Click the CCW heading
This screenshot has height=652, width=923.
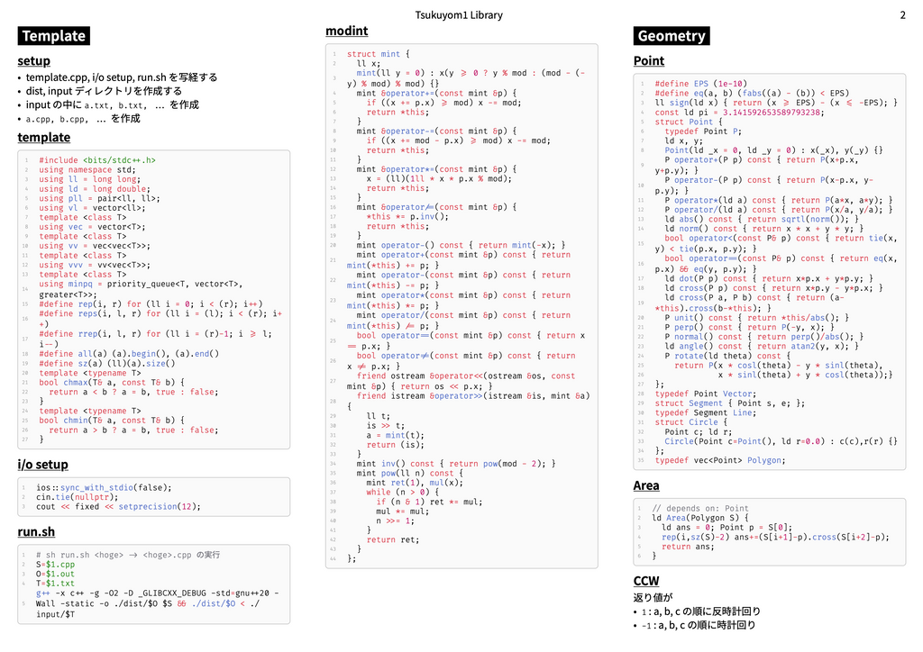646,581
